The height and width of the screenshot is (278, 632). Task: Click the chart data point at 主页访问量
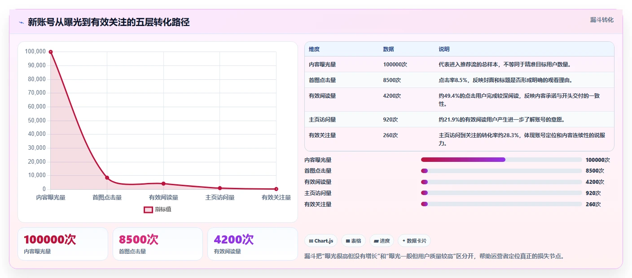pyautogui.click(x=219, y=188)
